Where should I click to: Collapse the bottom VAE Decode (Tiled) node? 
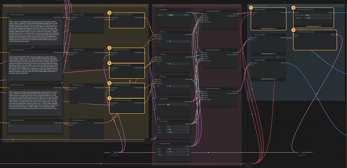pos(253,60)
